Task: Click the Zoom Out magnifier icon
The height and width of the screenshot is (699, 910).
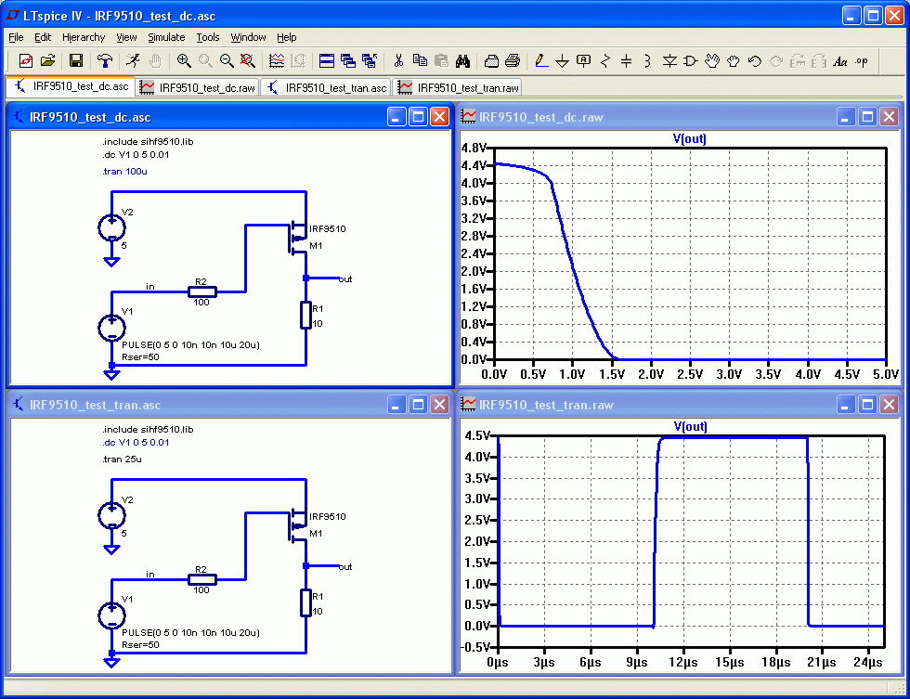Action: (x=227, y=60)
